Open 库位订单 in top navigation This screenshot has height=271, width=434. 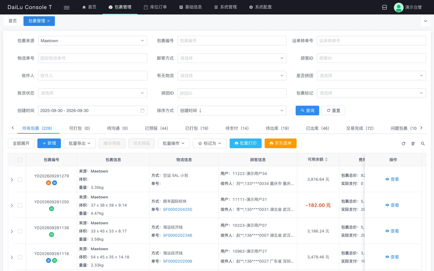(x=155, y=7)
